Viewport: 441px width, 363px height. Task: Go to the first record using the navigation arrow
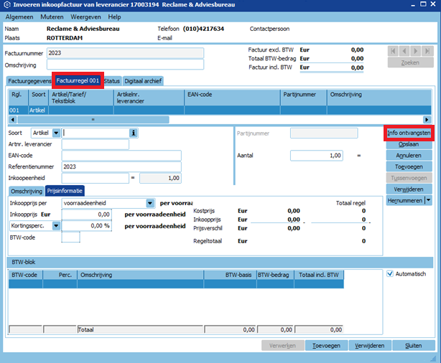point(394,51)
